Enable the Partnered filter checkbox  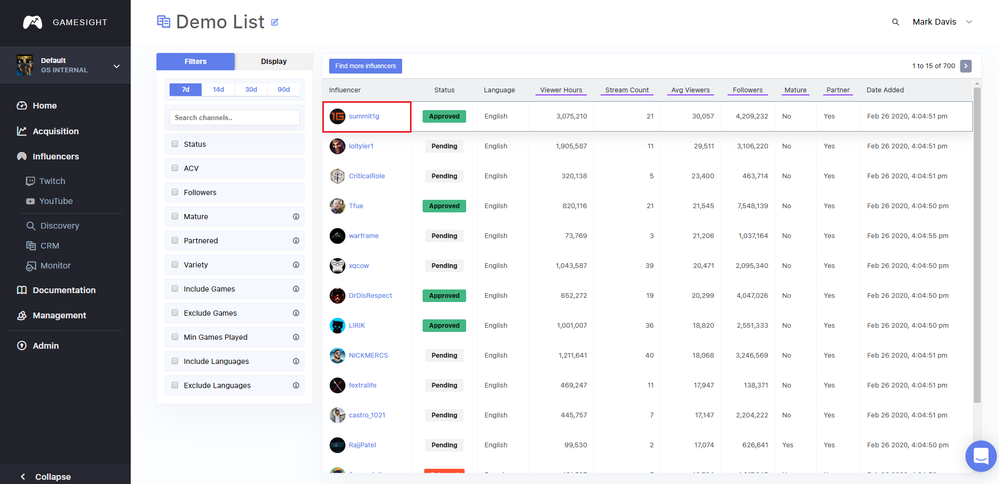(175, 240)
